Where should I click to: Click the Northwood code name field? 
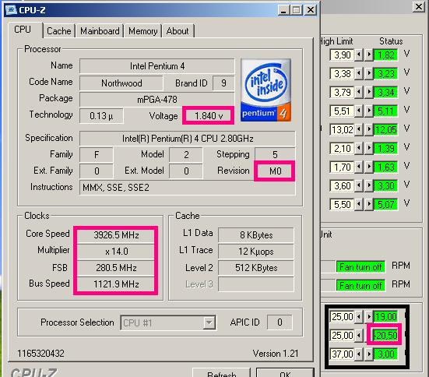coord(121,83)
